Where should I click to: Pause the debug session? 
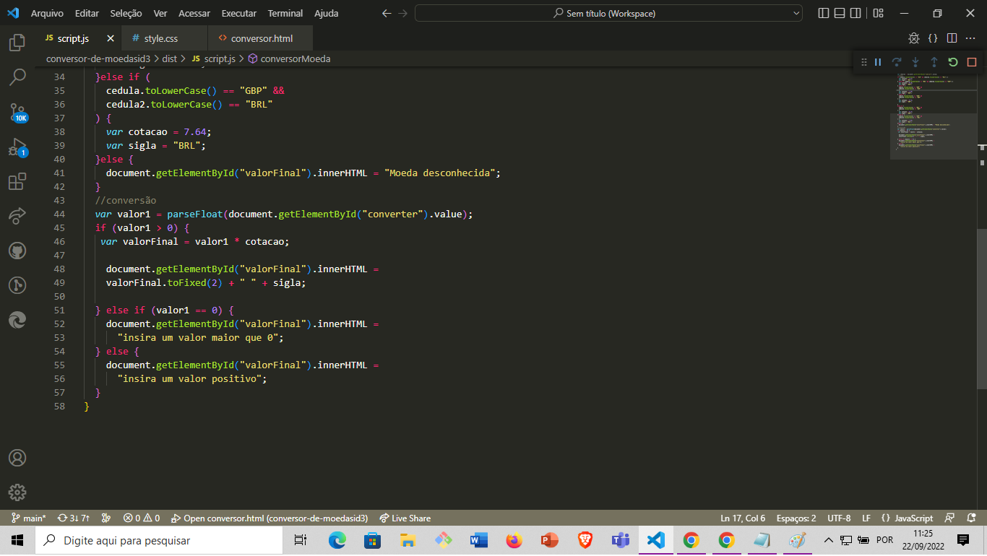tap(878, 62)
